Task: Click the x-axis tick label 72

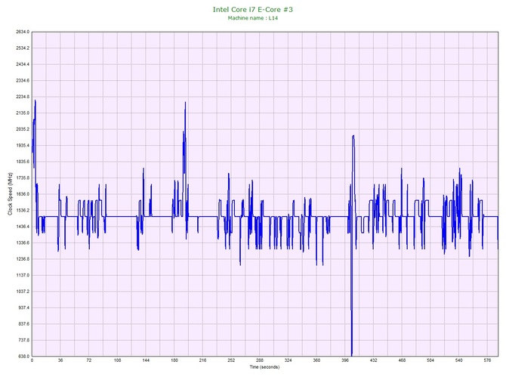Action: coord(89,360)
